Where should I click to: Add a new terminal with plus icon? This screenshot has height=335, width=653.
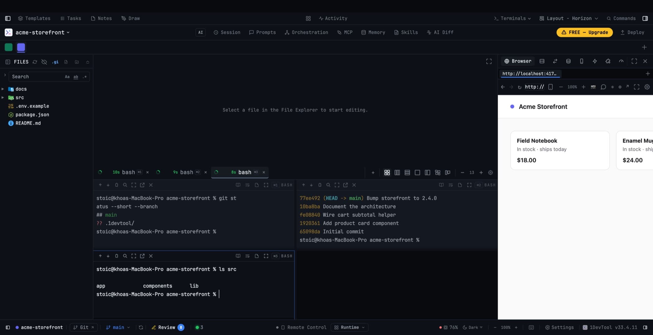pyautogui.click(x=373, y=172)
